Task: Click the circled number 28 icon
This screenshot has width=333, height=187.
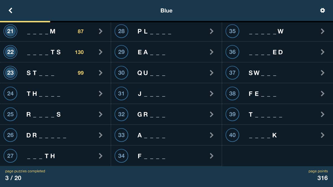Action: [121, 31]
